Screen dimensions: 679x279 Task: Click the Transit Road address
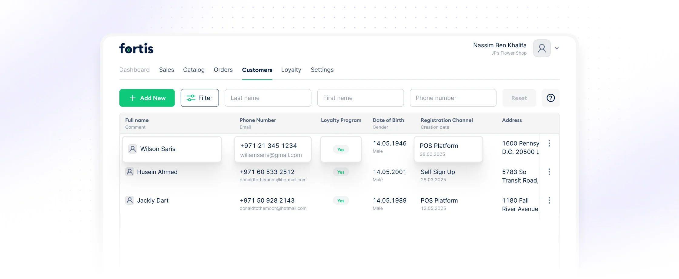tap(520, 176)
